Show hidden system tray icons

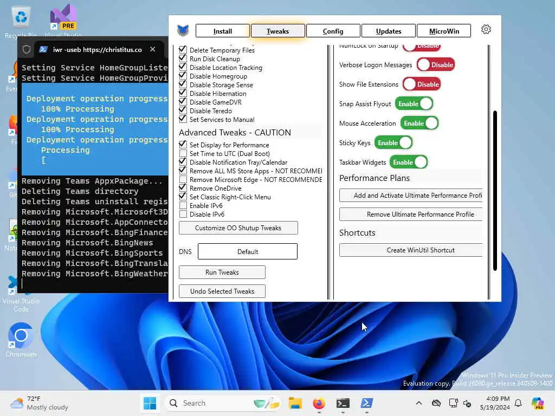coord(419,403)
